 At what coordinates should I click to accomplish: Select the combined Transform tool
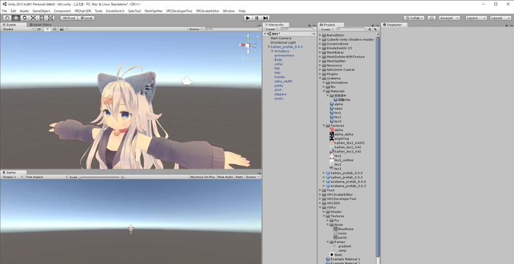point(51,18)
